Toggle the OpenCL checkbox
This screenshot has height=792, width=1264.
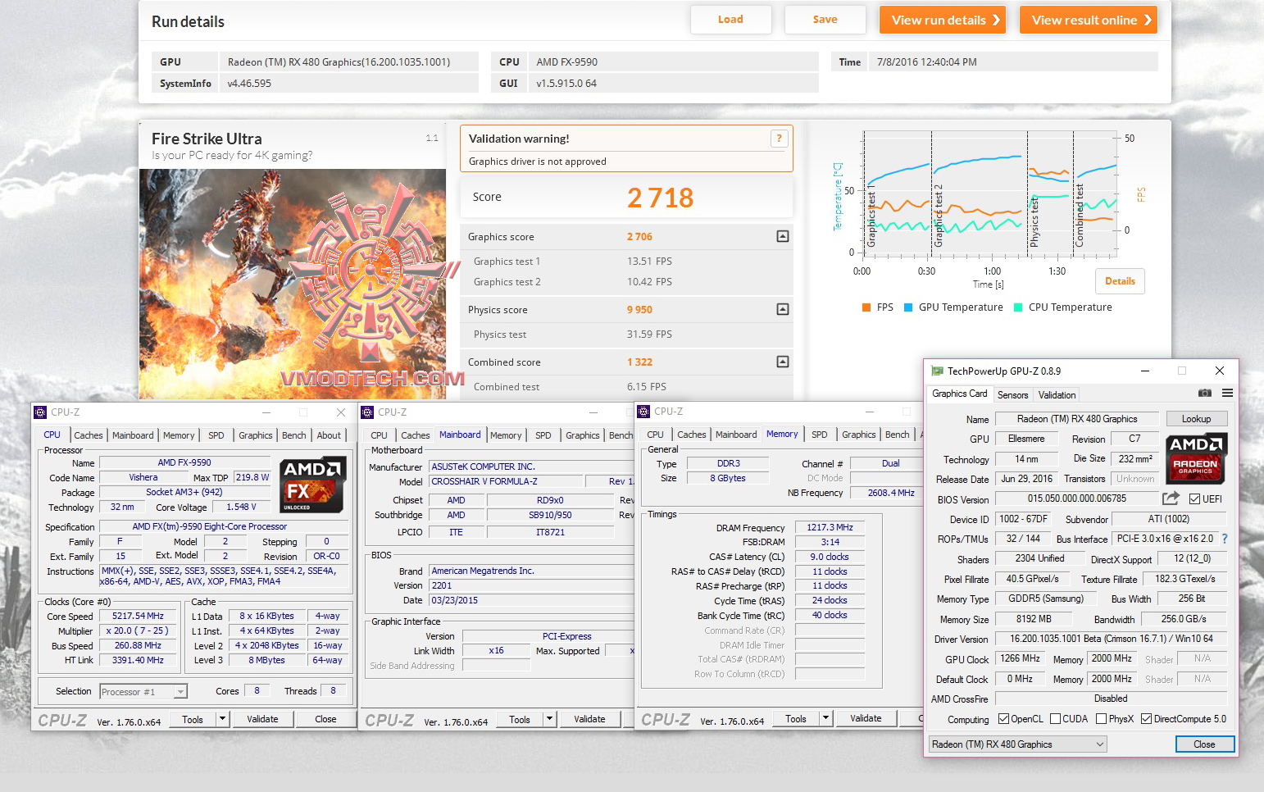[x=1003, y=719]
